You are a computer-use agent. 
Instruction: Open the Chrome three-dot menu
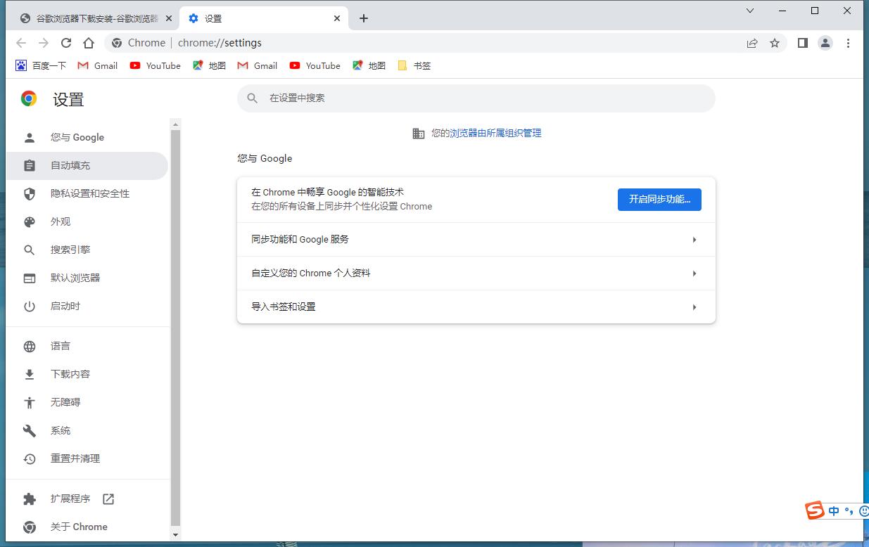[x=849, y=43]
